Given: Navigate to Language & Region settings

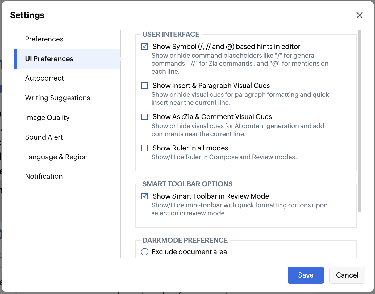Looking at the screenshot, I should coord(56,157).
